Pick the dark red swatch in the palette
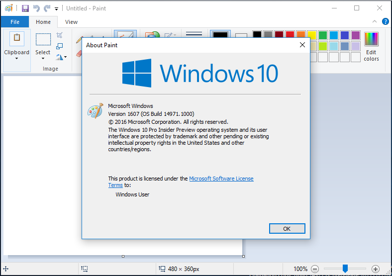This screenshot has width=392, height=276. 279,35
